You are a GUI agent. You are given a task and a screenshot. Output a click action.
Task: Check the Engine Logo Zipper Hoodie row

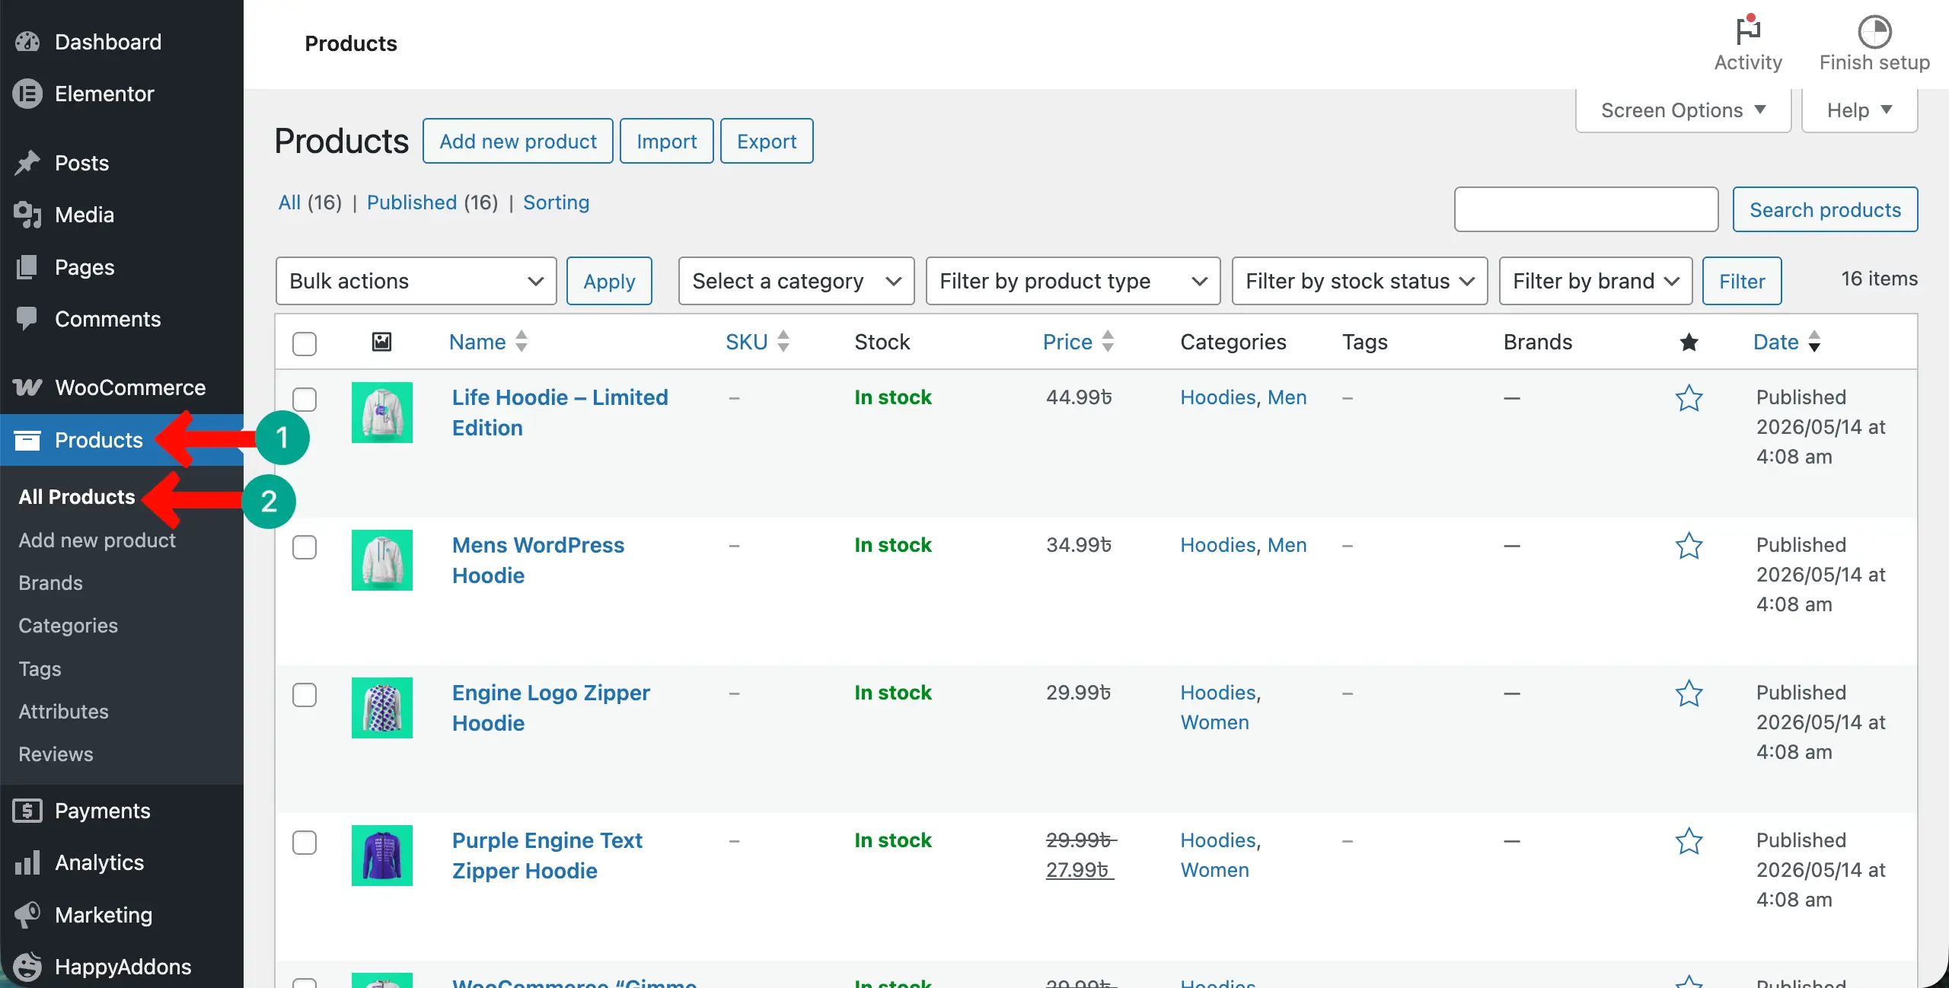(x=305, y=694)
